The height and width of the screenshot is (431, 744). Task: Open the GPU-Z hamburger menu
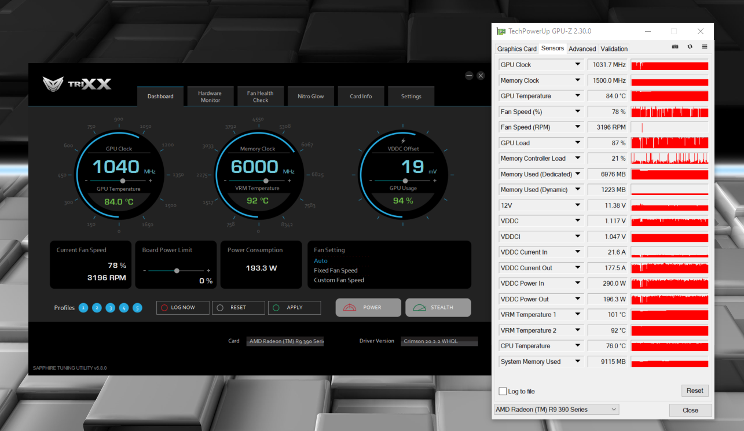[x=705, y=46]
